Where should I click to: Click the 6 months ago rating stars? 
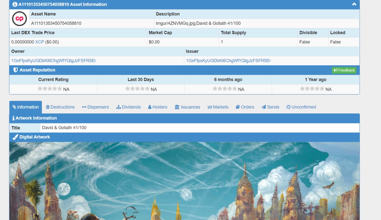coord(225,89)
